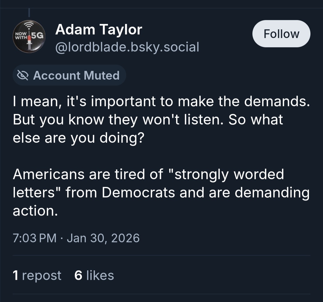Open Adam Taylor's profile avatar
Image resolution: width=323 pixels, height=302 pixels.
coord(29,36)
